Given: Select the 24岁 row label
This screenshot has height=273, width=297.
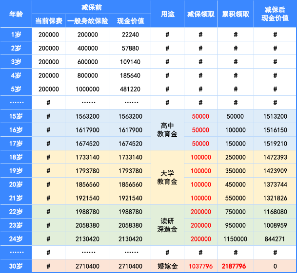Looking at the screenshot, I should tap(16, 239).
